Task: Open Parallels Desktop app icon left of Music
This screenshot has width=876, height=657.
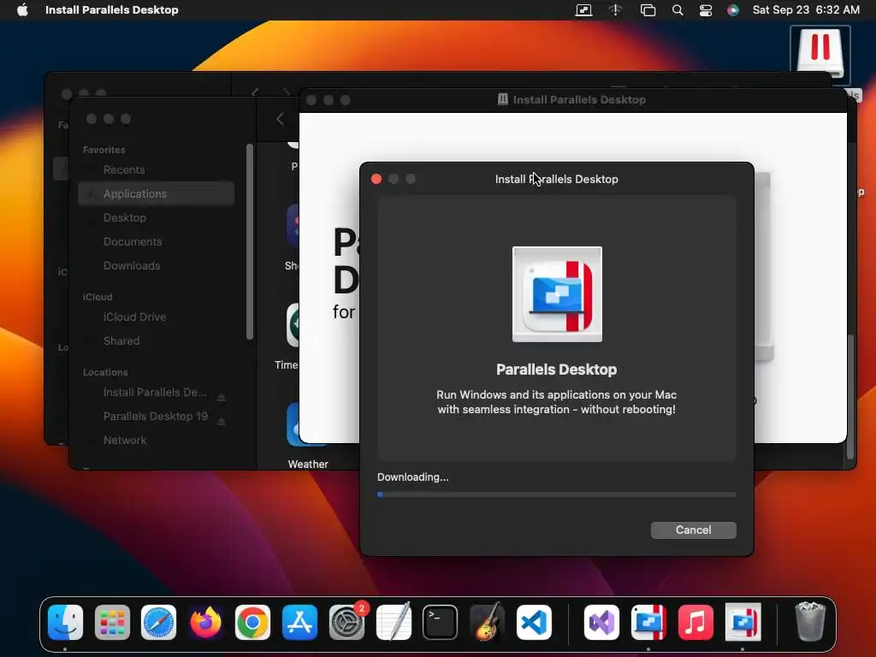Action: tap(648, 622)
